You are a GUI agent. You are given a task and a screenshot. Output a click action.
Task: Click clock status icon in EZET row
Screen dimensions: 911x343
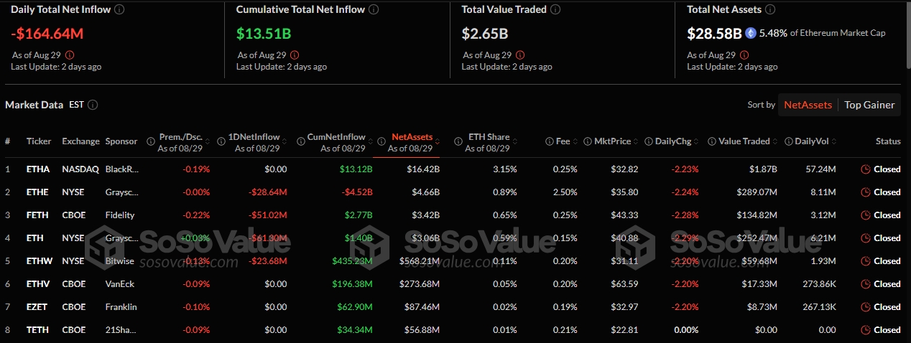866,307
